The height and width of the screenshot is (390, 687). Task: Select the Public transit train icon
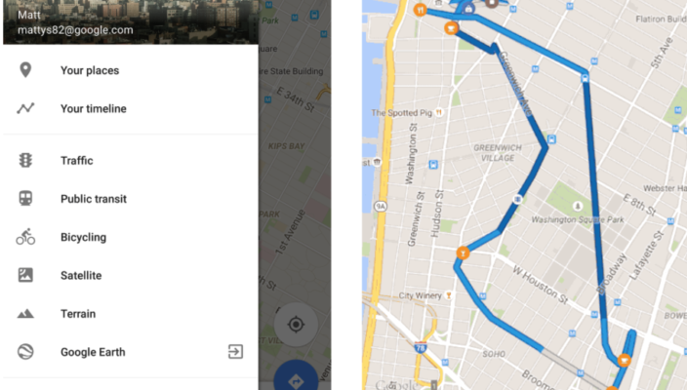tap(25, 198)
